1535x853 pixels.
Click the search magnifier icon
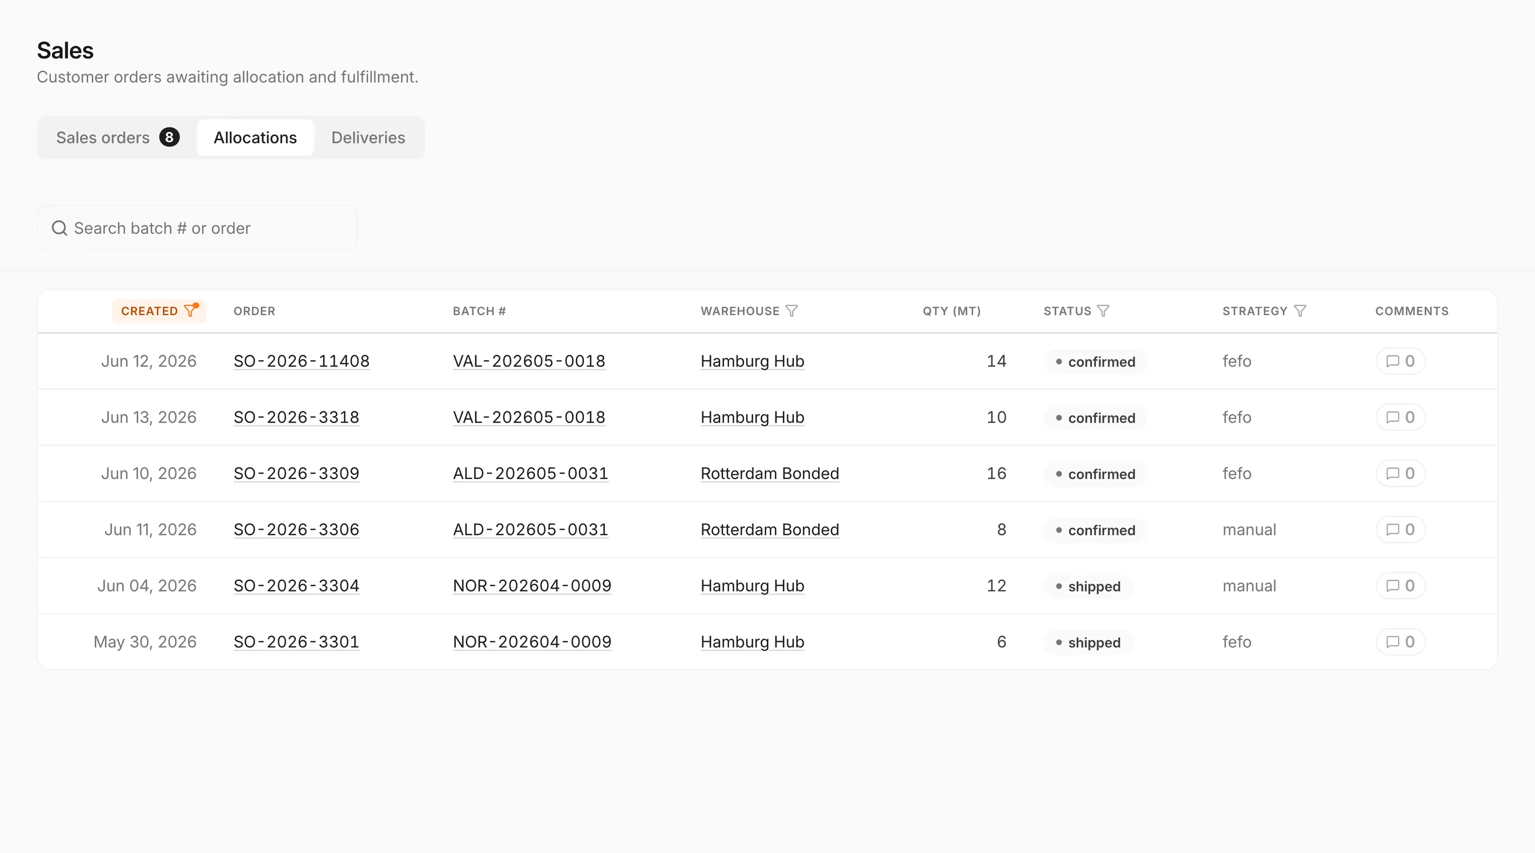pos(59,228)
